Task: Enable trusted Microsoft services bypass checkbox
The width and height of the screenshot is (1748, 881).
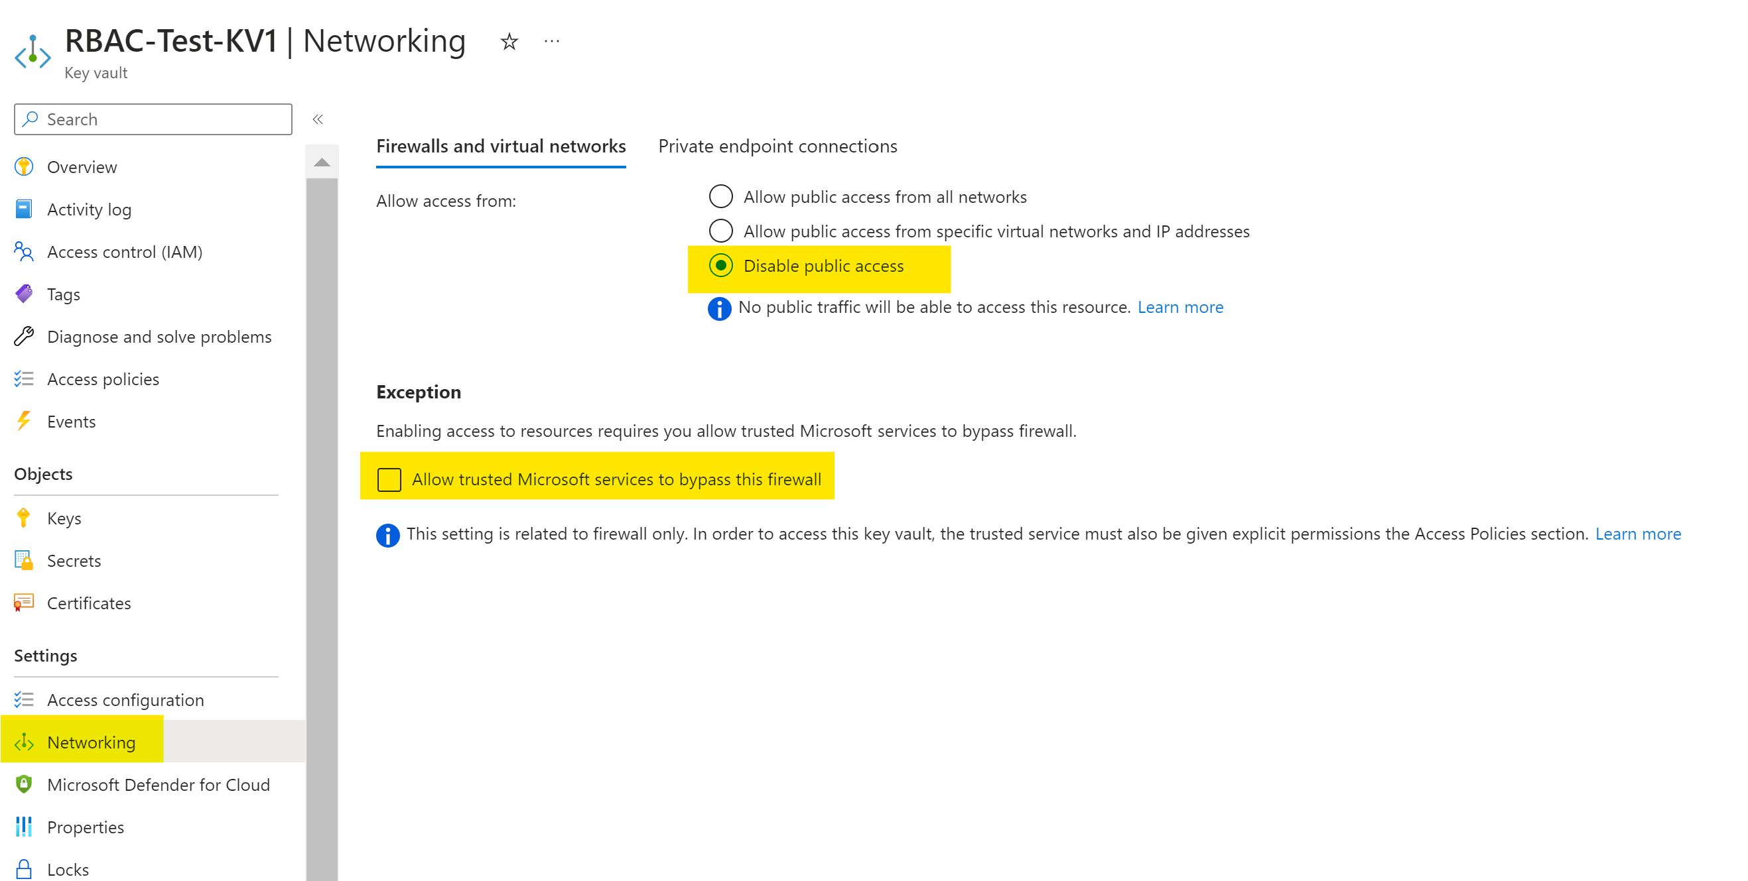Action: coord(389,479)
